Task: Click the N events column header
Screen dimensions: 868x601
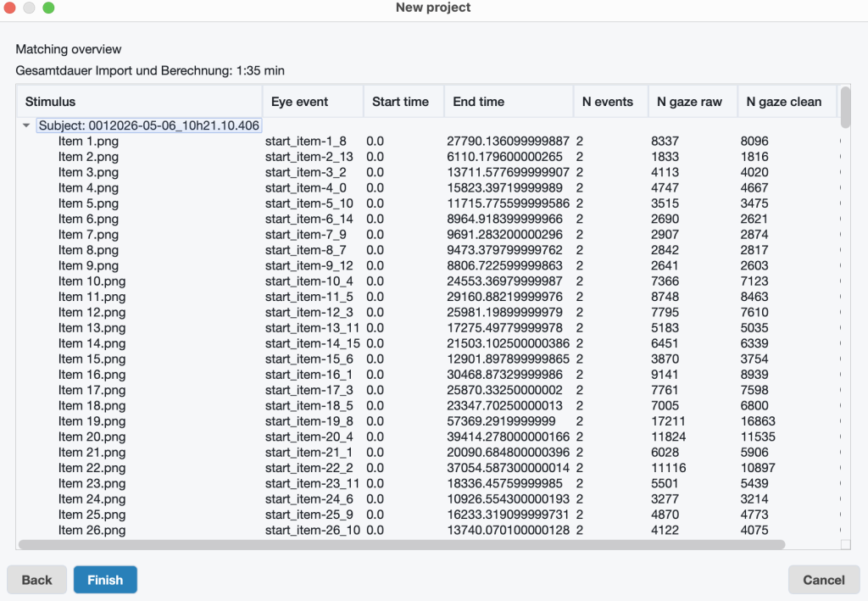Action: (610, 101)
